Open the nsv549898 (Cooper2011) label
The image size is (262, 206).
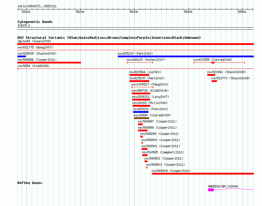coord(157,128)
